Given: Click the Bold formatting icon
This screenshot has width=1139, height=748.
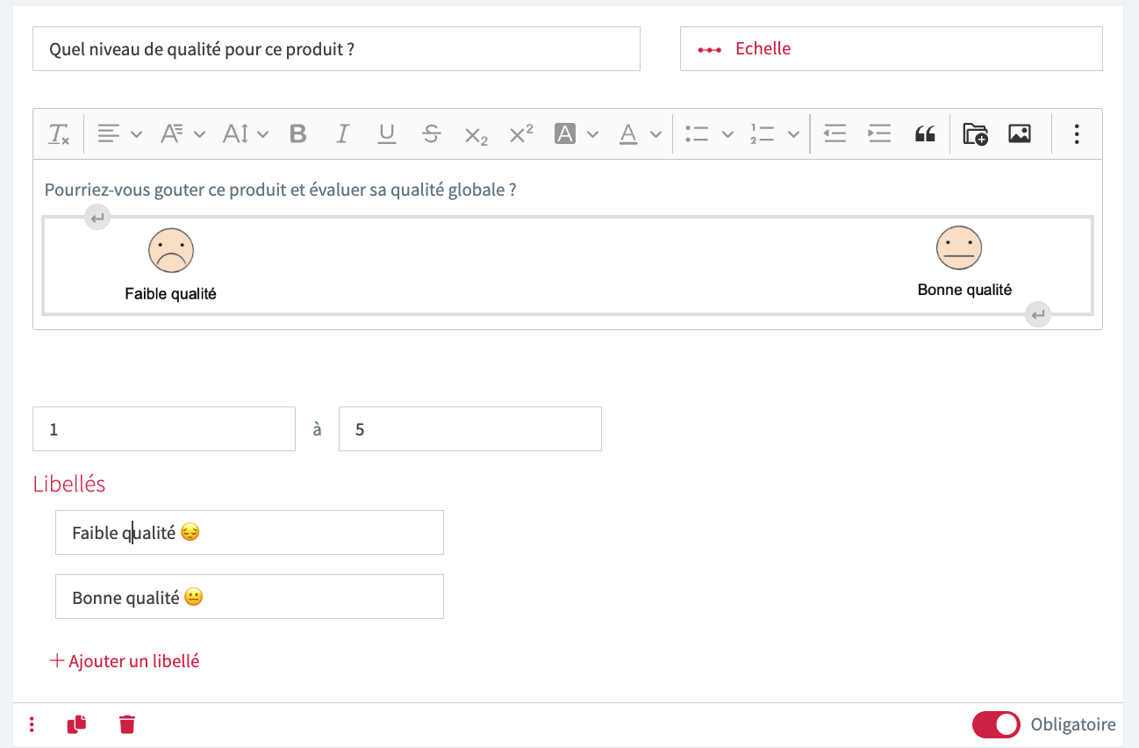Looking at the screenshot, I should click(298, 134).
